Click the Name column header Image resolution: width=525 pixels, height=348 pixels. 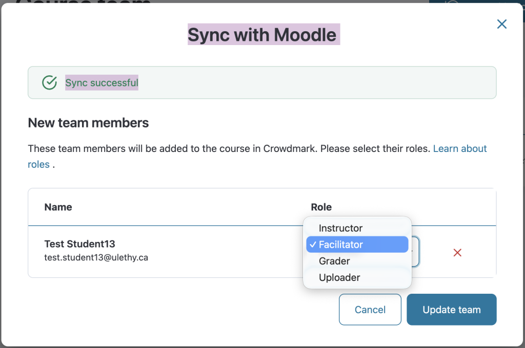point(58,207)
